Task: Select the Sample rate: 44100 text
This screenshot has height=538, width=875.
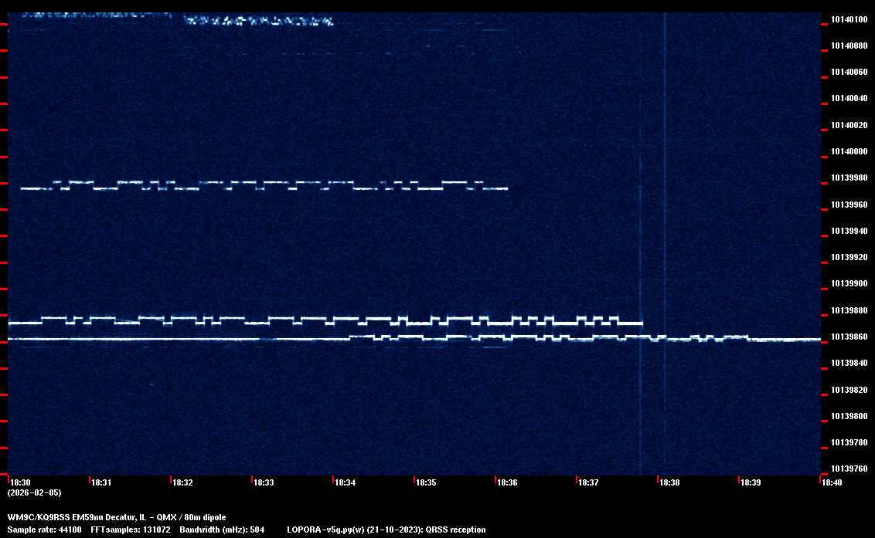Action: tap(44, 530)
